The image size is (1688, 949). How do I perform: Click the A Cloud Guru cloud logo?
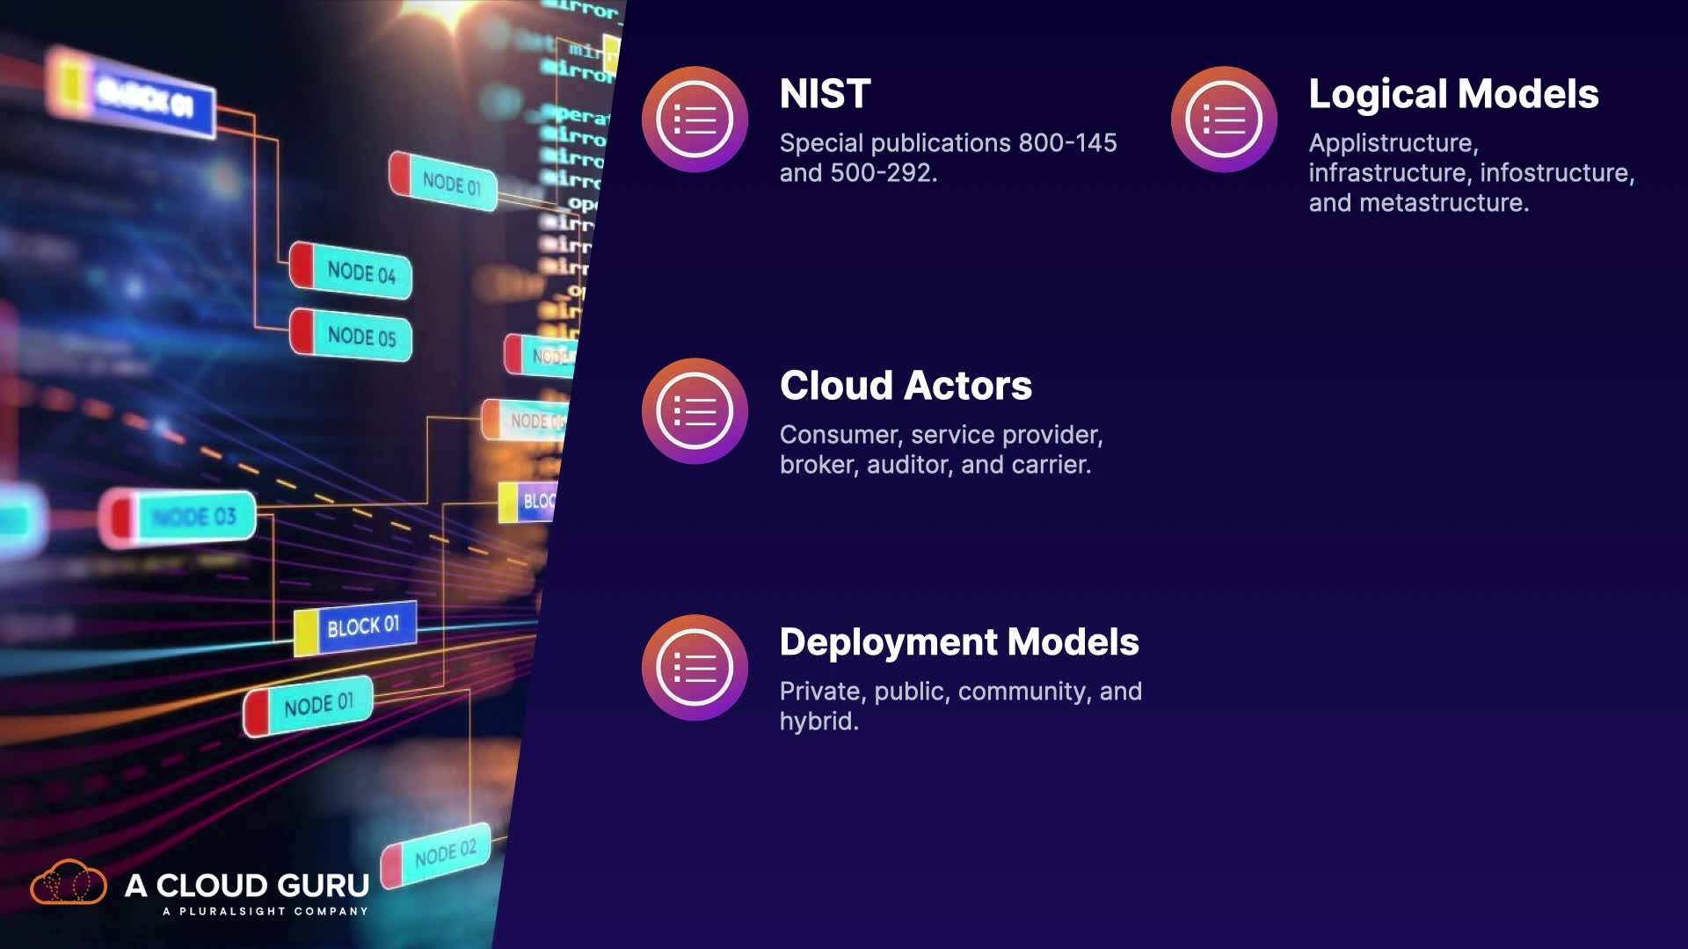[69, 883]
